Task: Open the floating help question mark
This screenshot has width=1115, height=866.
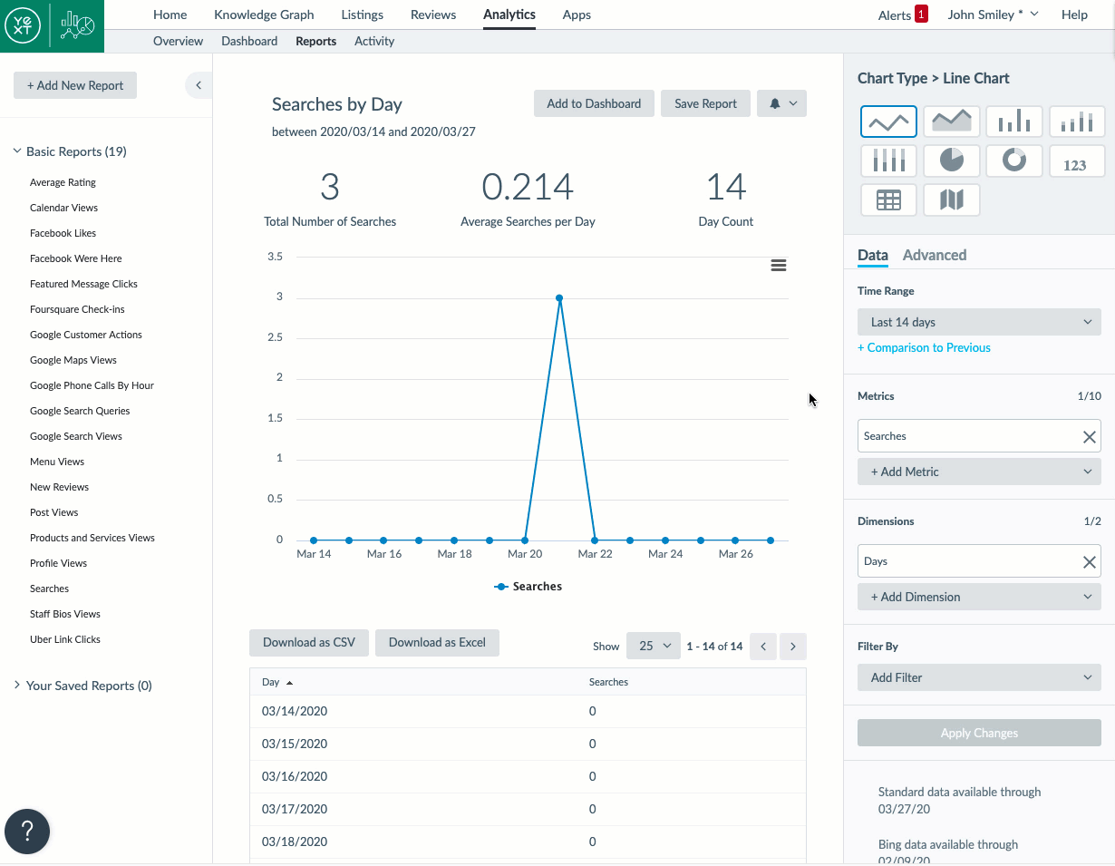Action: [27, 831]
